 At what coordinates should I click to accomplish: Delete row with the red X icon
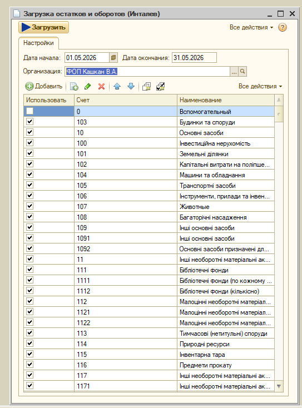pyautogui.click(x=102, y=86)
